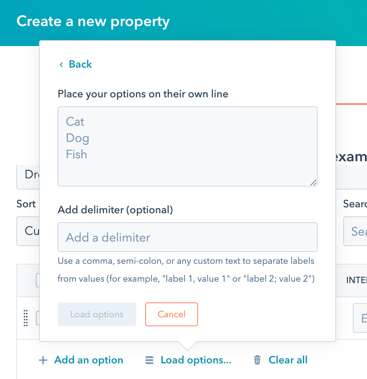Viewport: 367px width, 379px height.
Task: Click the back chevron arrow in the dialog
Action: click(x=61, y=64)
